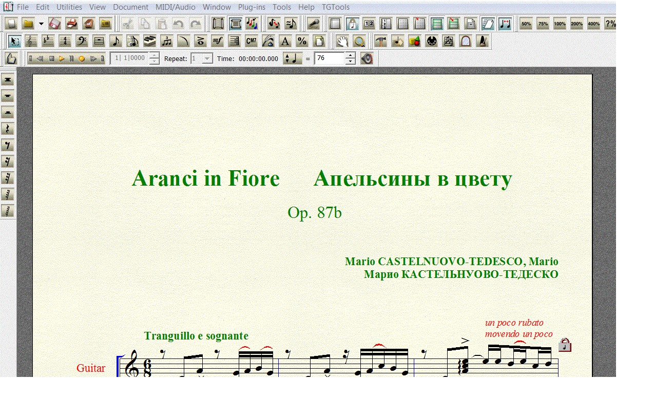Start recording with the record button
This screenshot has width=654, height=419.
(x=82, y=58)
